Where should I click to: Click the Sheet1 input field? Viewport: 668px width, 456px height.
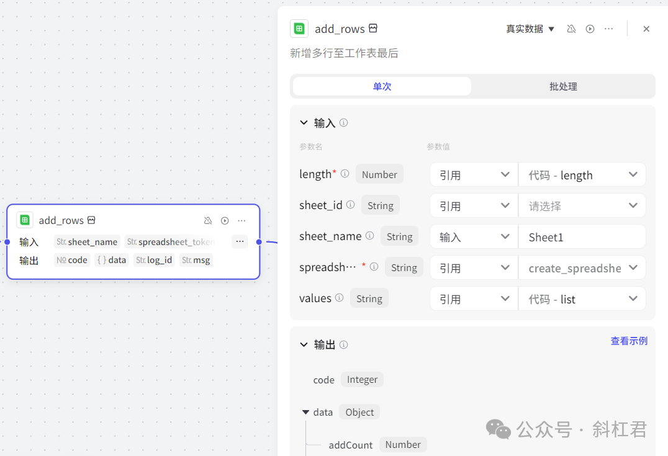click(582, 237)
